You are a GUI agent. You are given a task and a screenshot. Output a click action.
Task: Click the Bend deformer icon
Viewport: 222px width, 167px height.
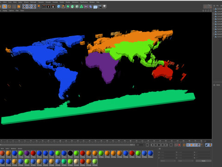[91, 6]
